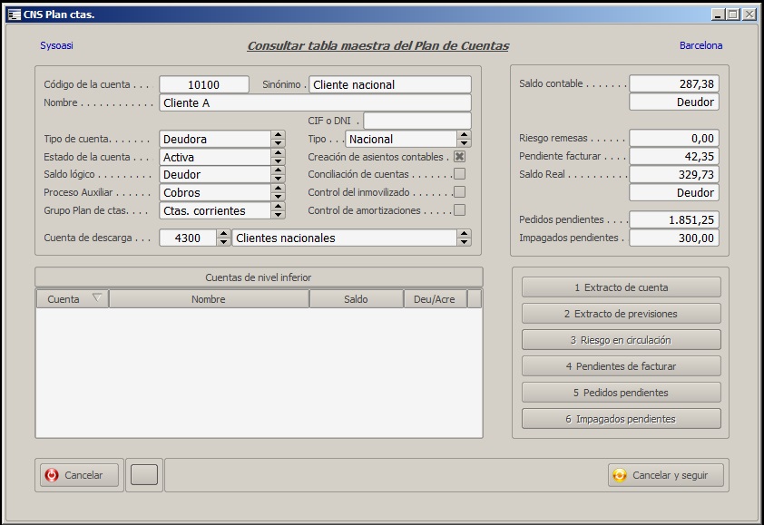Viewport: 764px width, 525px height.
Task: Click the Cancelar button
Action: 80,475
